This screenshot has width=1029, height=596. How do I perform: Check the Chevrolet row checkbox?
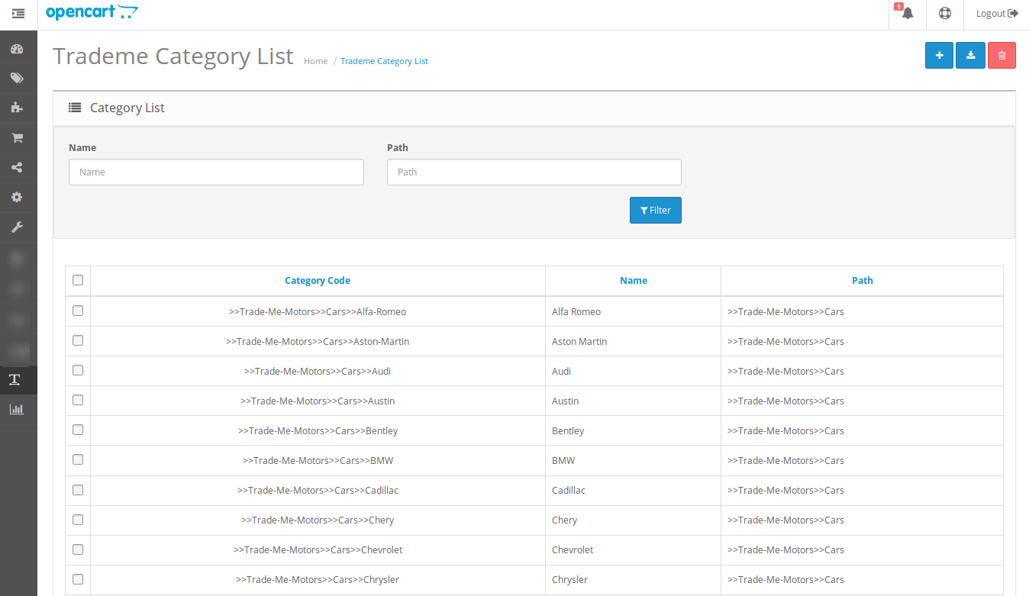78,549
